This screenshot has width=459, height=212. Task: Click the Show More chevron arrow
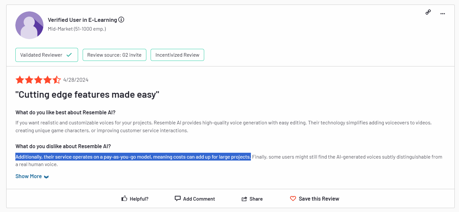coord(46,177)
